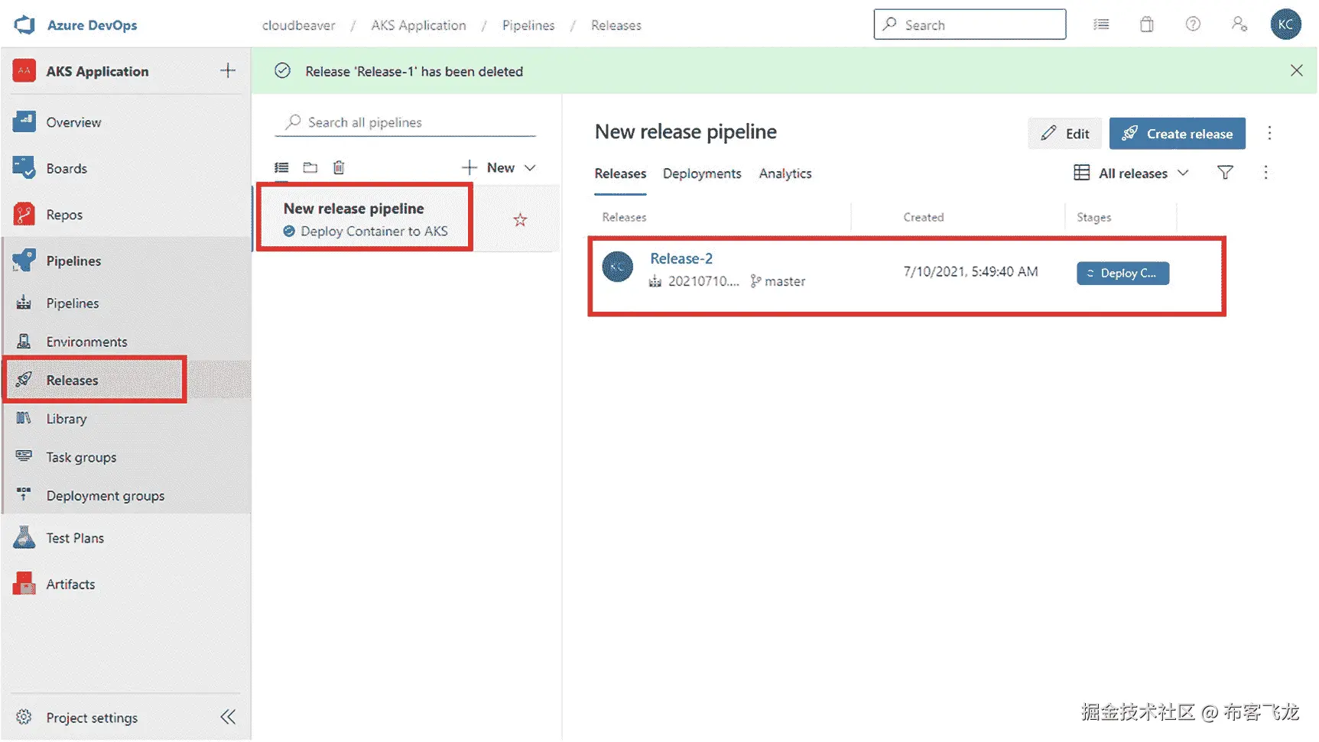Favorite New release pipeline with the star
Screen dimensions: 1319x742
(520, 220)
